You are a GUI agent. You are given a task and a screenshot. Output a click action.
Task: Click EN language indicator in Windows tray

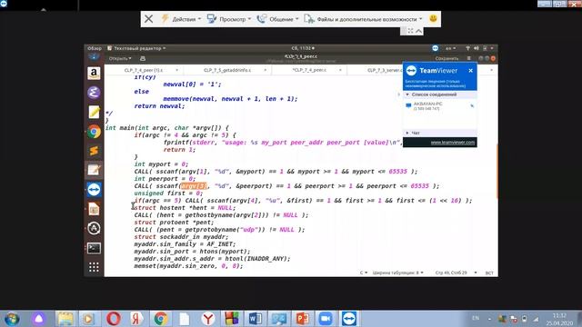476,318
